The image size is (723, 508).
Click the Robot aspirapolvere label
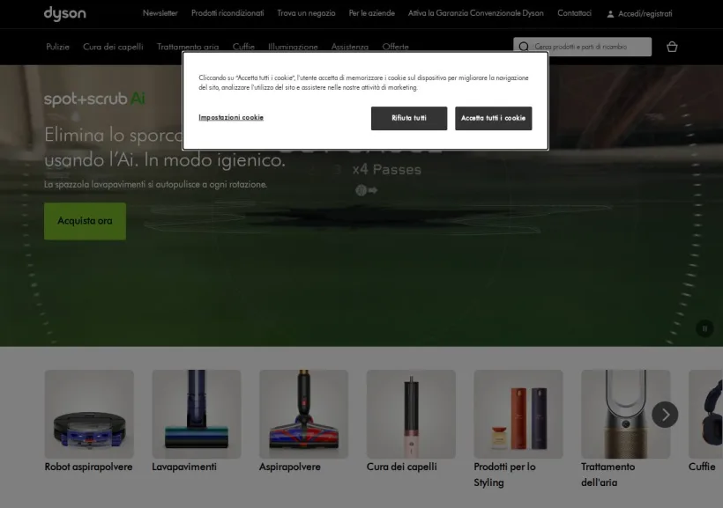(88, 467)
